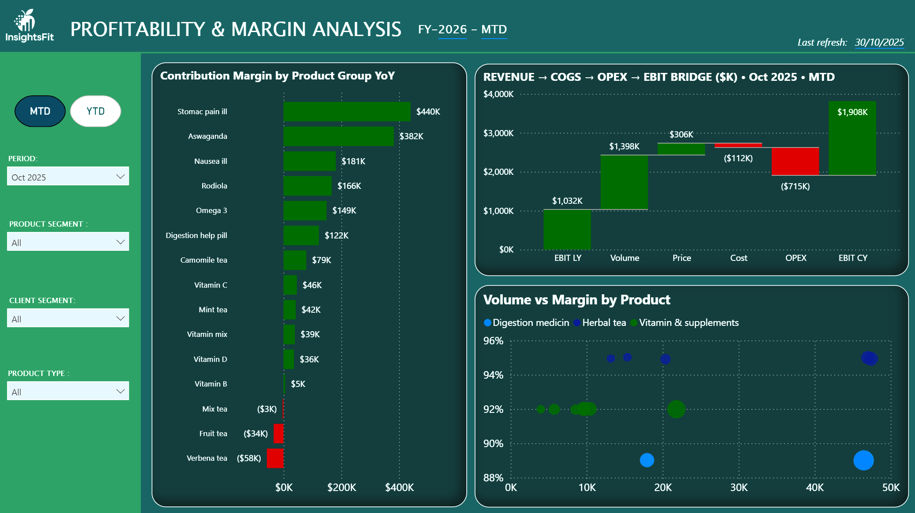Switch to the YTD toggle button
Viewport: 915px width, 513px height.
pyautogui.click(x=95, y=111)
